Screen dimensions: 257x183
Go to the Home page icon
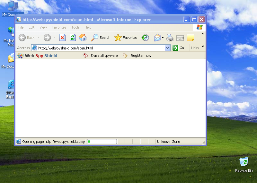pyautogui.click(x=83, y=38)
